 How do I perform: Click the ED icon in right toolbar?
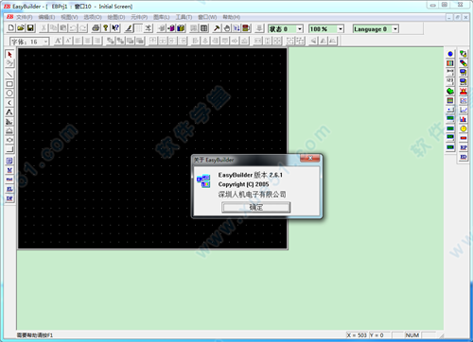(463, 157)
